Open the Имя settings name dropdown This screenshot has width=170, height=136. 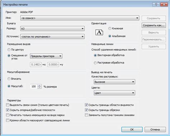tap(80, 18)
